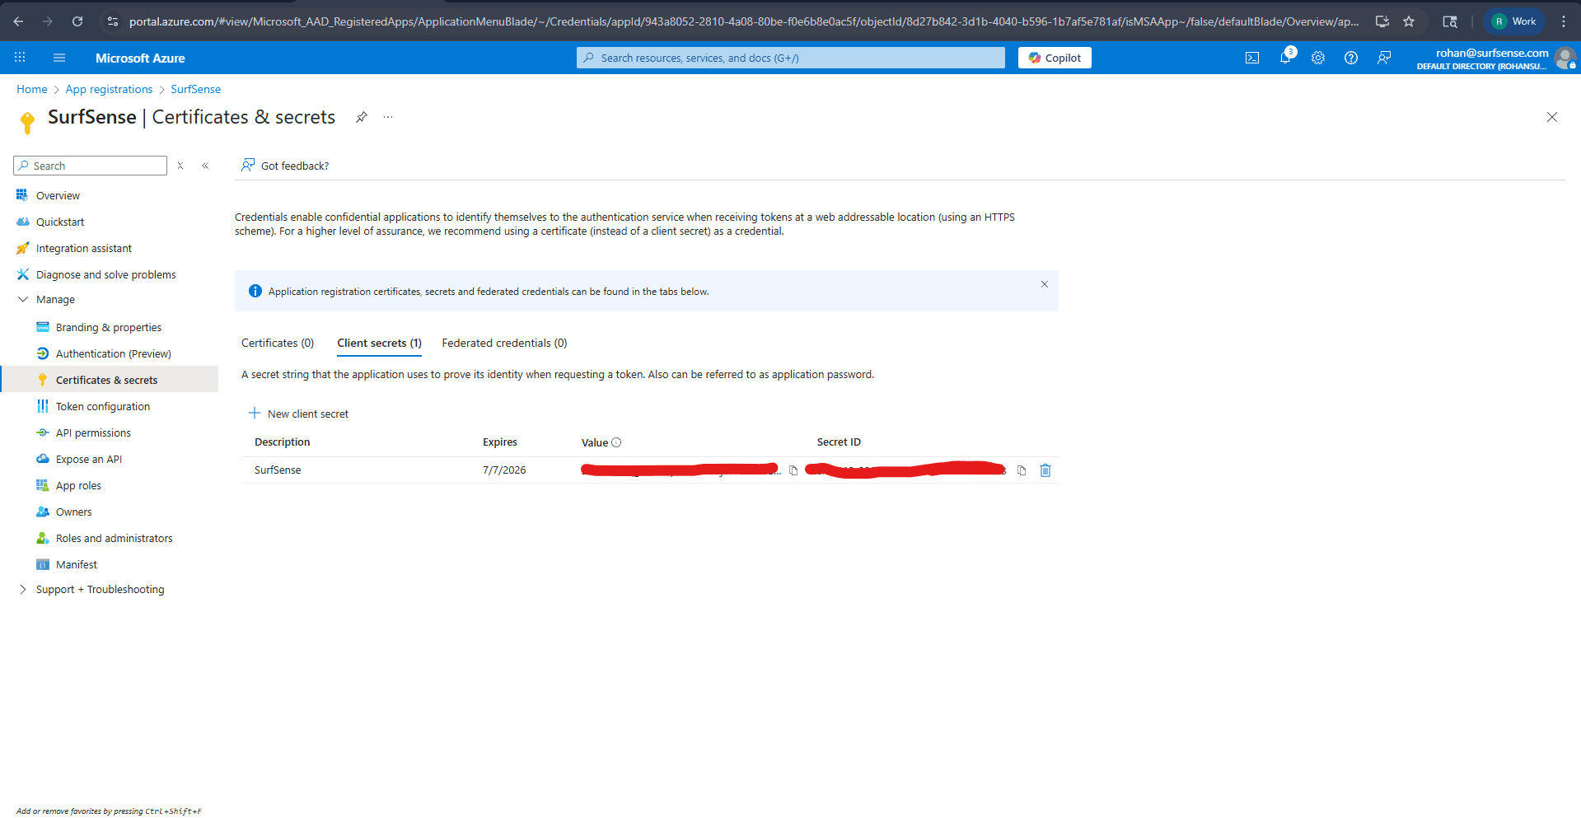The image size is (1581, 818).
Task: Open API permissions menu item
Action: pos(93,433)
